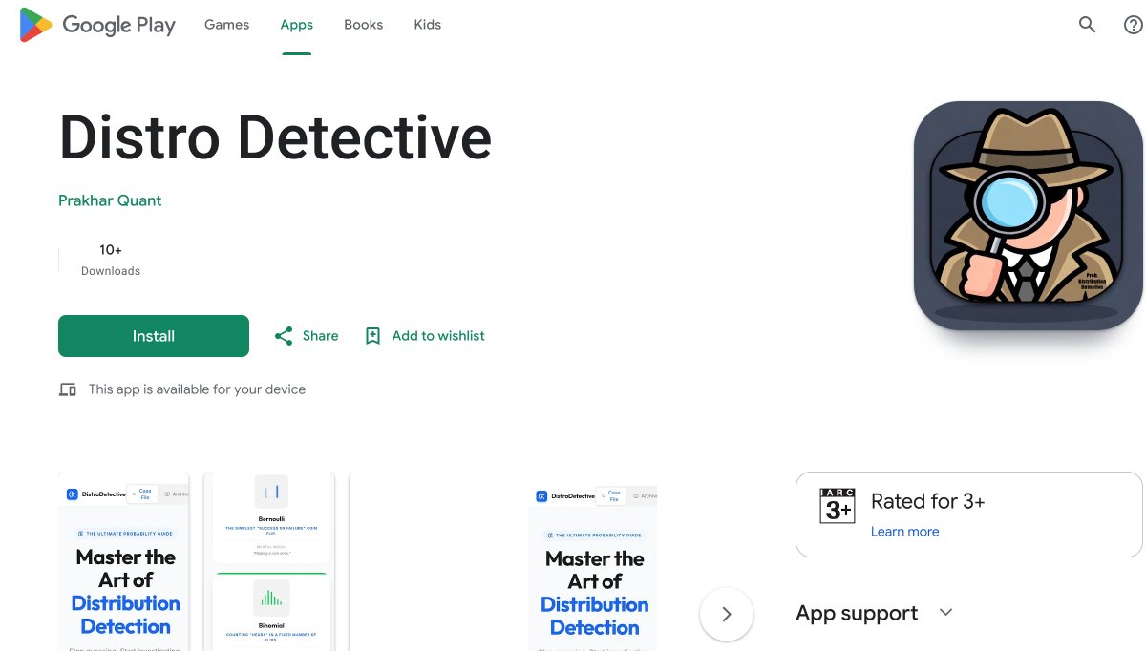Open the screenshot left of the next arrow
The width and height of the screenshot is (1146, 651).
592,561
